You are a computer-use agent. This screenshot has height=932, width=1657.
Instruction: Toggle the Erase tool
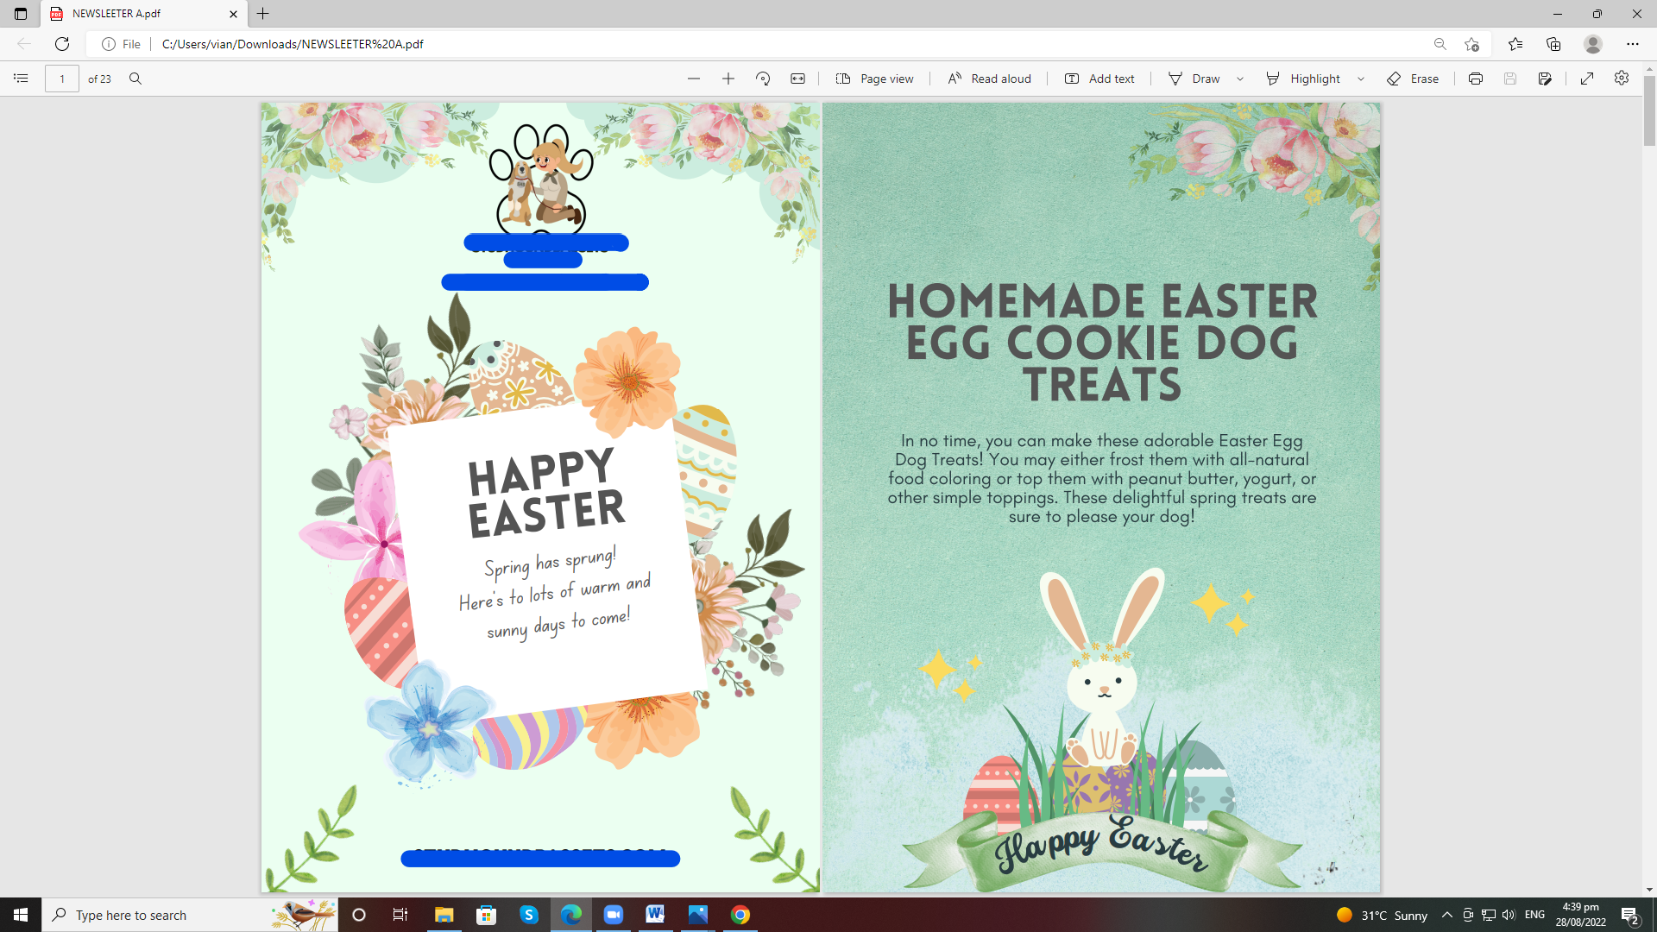[1413, 79]
